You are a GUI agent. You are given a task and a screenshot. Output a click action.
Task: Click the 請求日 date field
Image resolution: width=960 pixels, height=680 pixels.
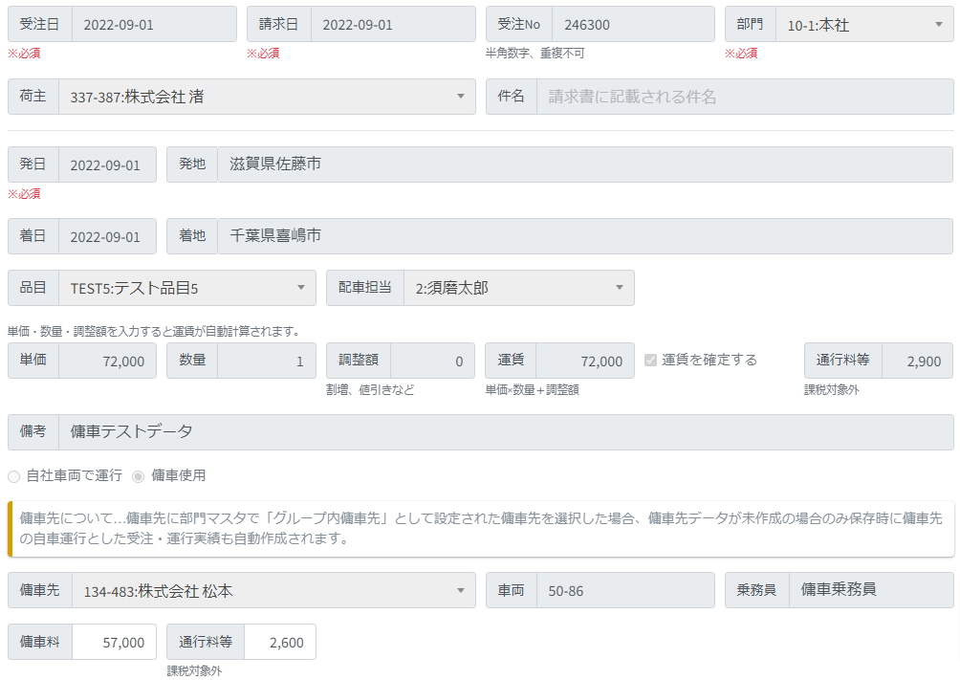coord(392,25)
